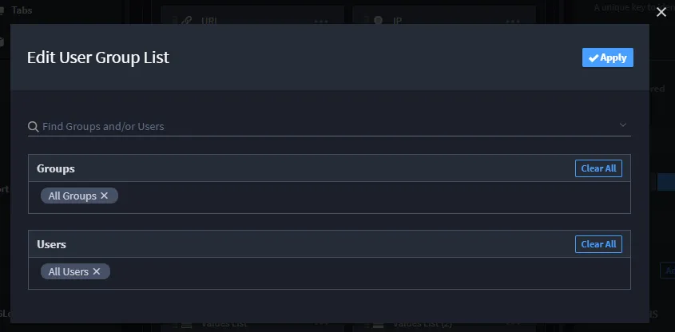The width and height of the screenshot is (675, 332).
Task: Focus the Find Groups and/or Users field
Action: (329, 126)
